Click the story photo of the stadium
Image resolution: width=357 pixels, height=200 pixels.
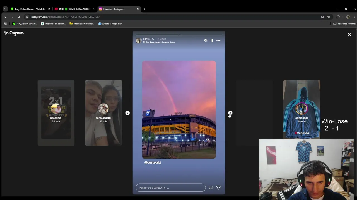(x=179, y=110)
